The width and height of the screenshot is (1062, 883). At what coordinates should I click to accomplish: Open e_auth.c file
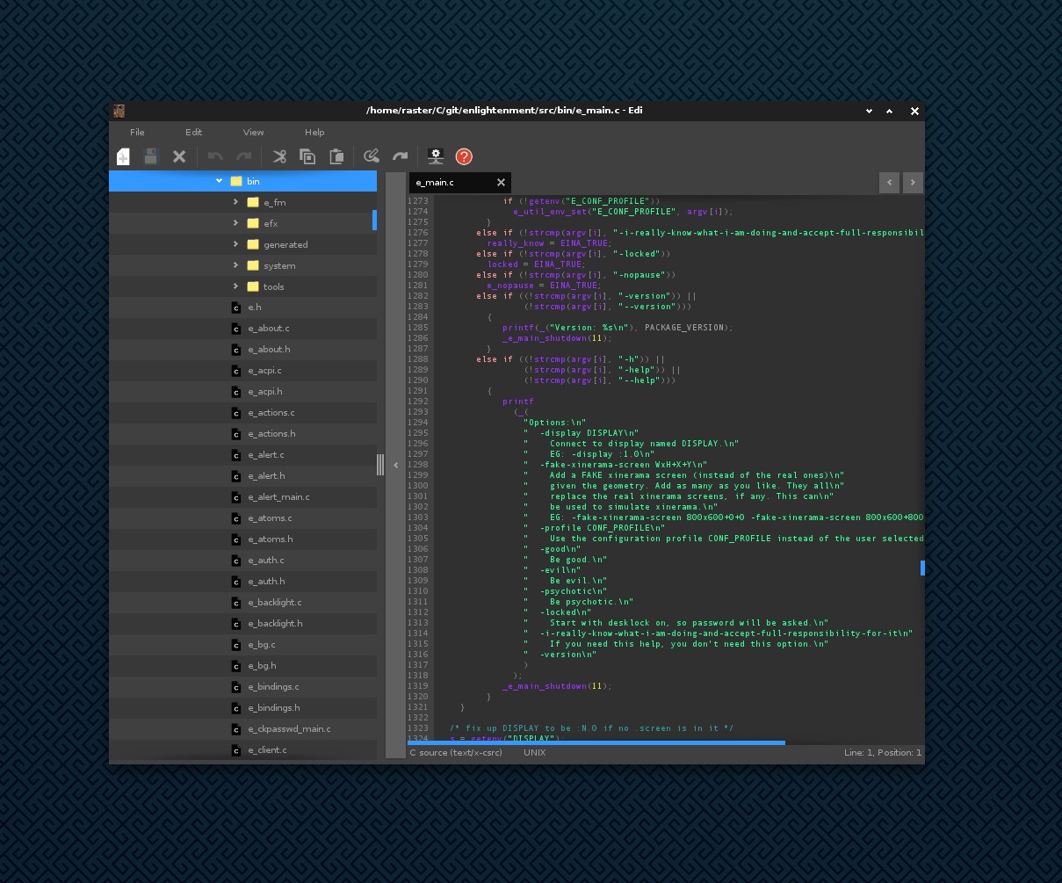click(242, 561)
